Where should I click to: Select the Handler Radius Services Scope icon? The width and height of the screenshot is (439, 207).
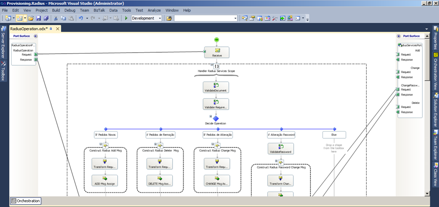[x=216, y=66]
